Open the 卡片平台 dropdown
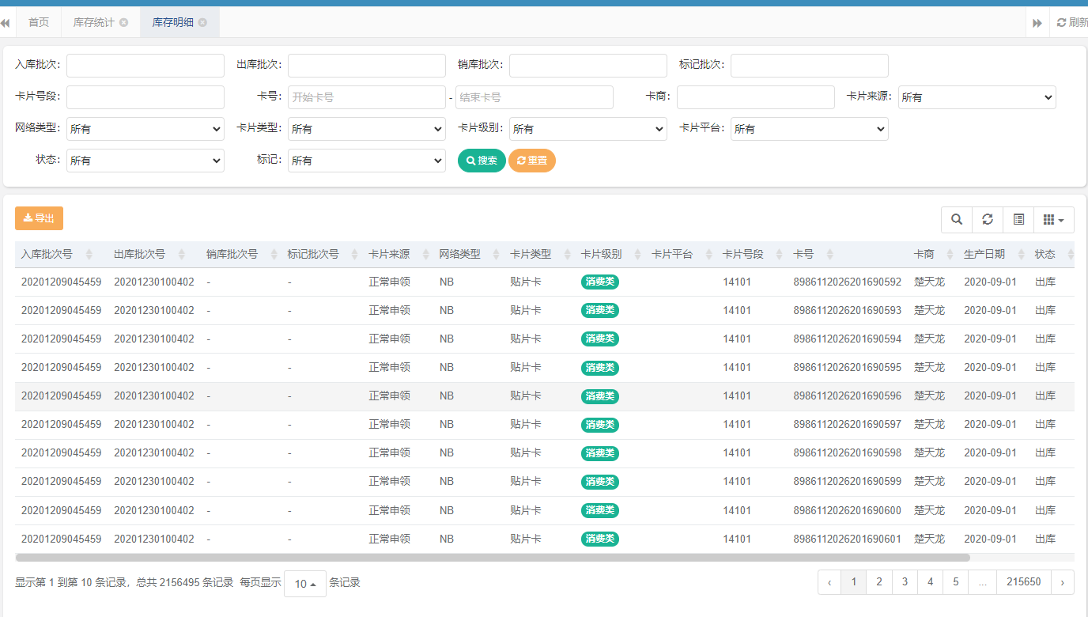 [810, 129]
